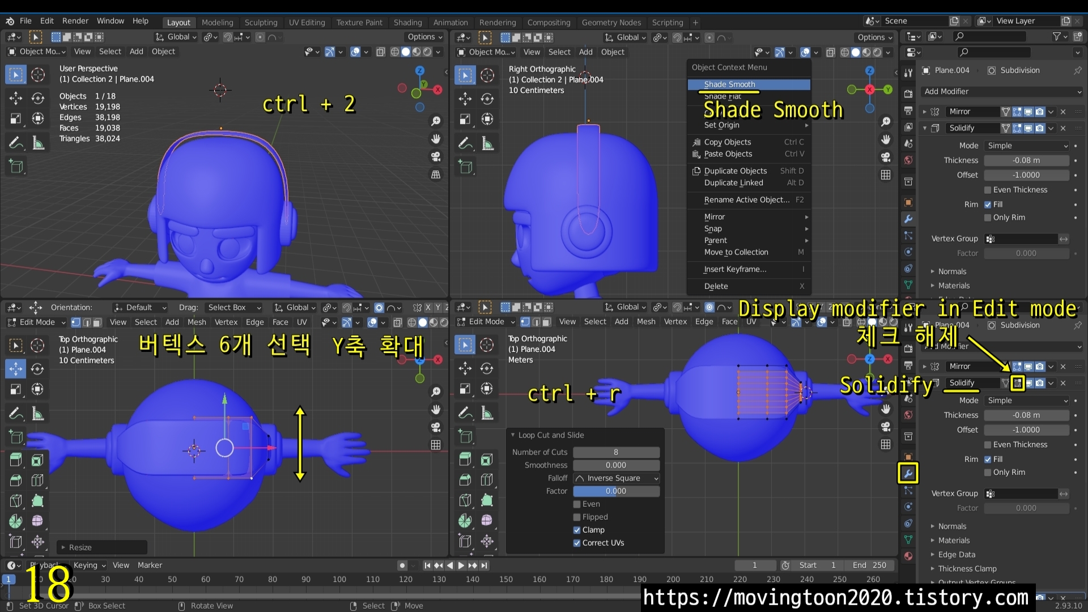Select Edge Slide tool in viewport with Resize panel

click(x=16, y=542)
